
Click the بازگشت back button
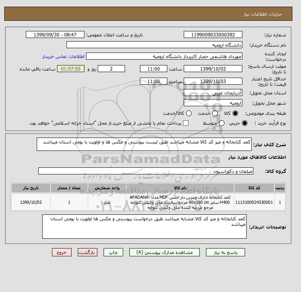[88, 252]
